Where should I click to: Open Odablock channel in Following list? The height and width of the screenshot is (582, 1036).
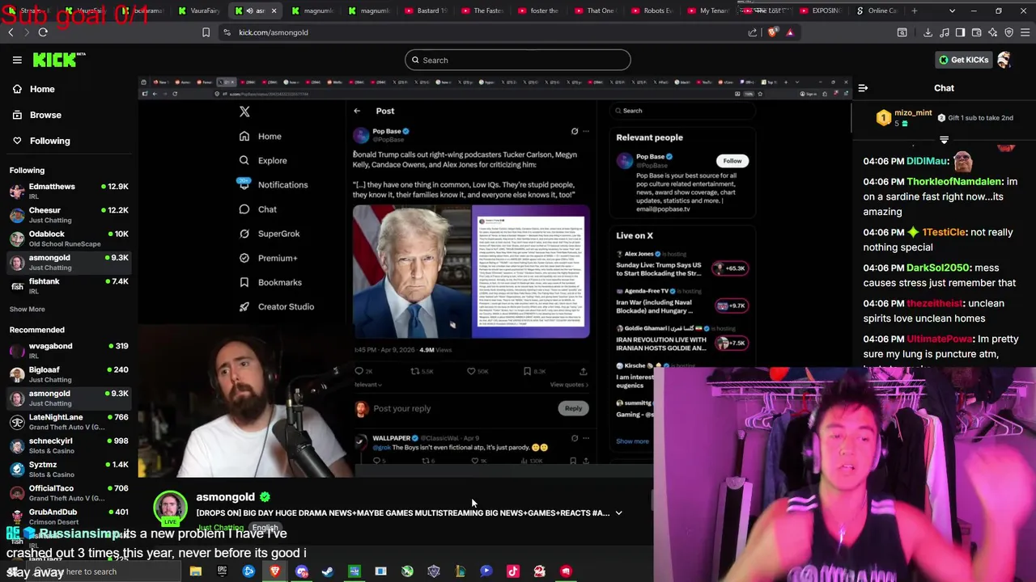[x=69, y=238]
